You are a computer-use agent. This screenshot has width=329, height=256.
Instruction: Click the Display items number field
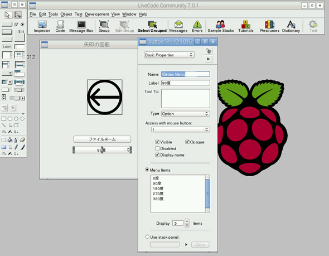[178, 223]
